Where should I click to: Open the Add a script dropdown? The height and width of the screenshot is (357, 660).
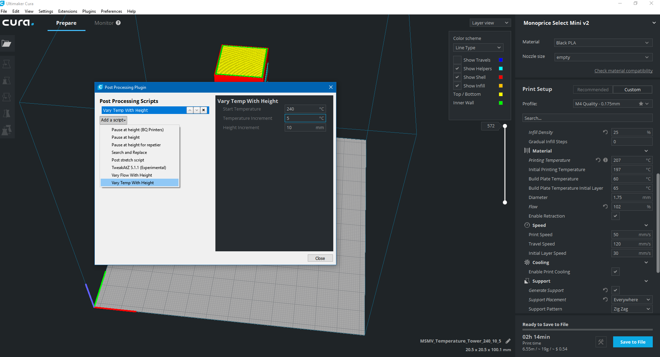click(x=113, y=120)
